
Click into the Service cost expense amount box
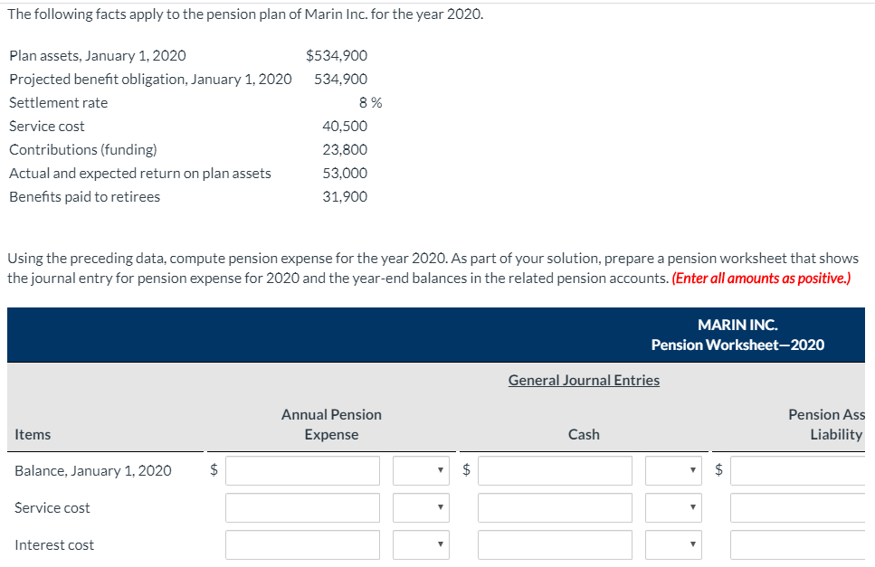tap(302, 507)
